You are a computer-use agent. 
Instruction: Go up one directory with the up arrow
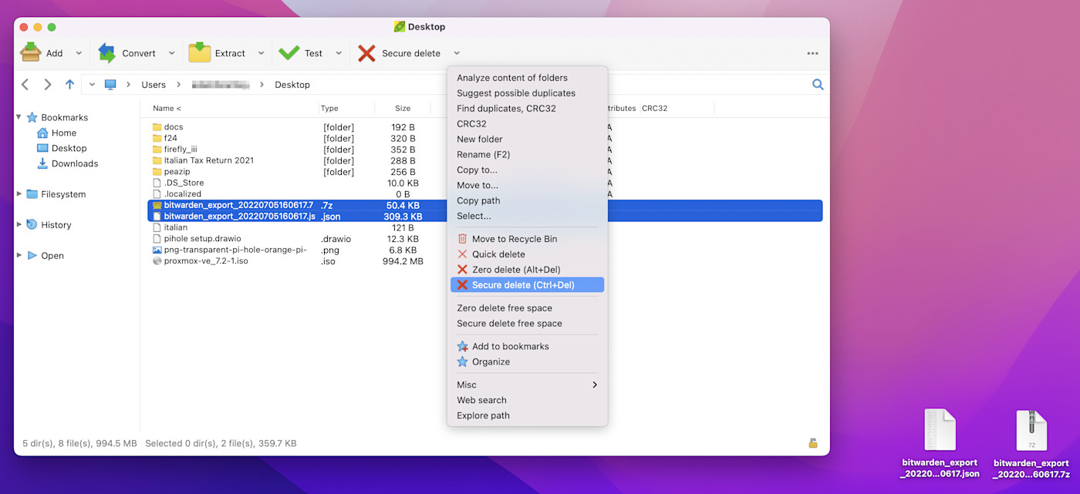point(69,85)
